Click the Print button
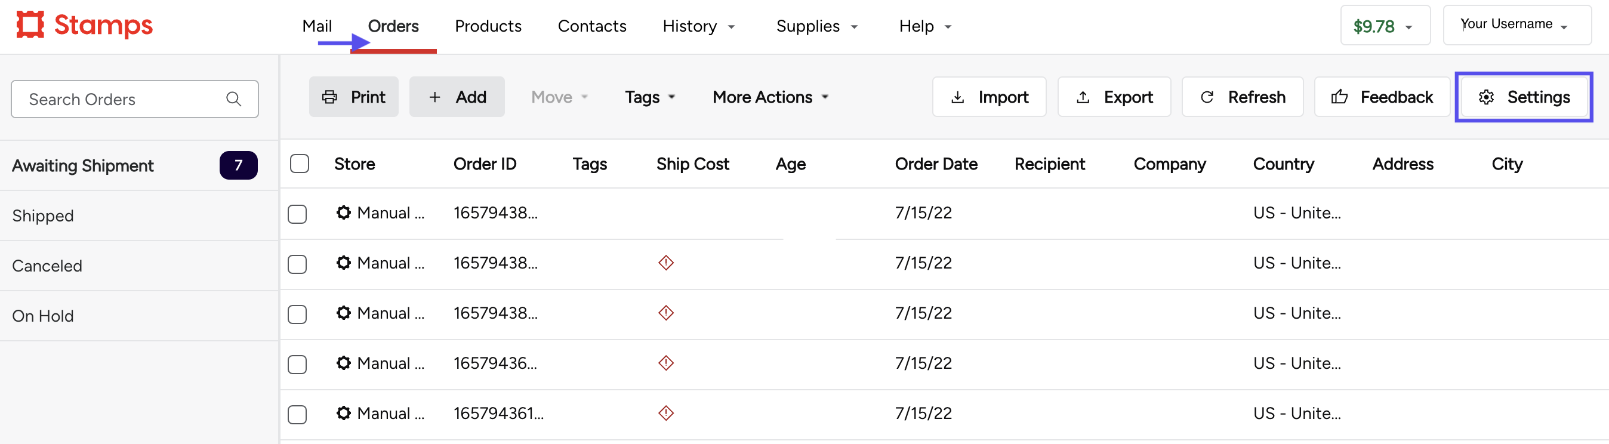1609x444 pixels. coord(353,97)
